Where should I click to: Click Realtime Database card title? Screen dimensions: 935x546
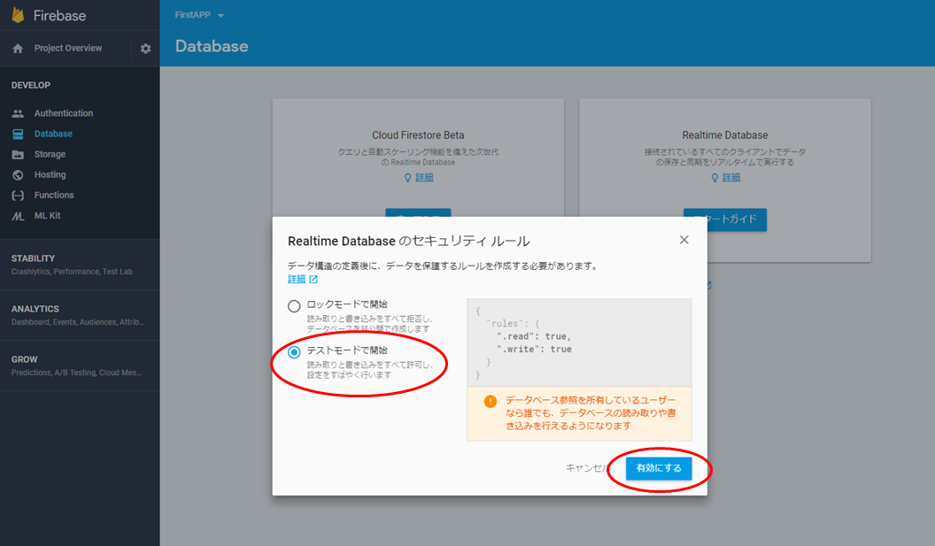[725, 135]
